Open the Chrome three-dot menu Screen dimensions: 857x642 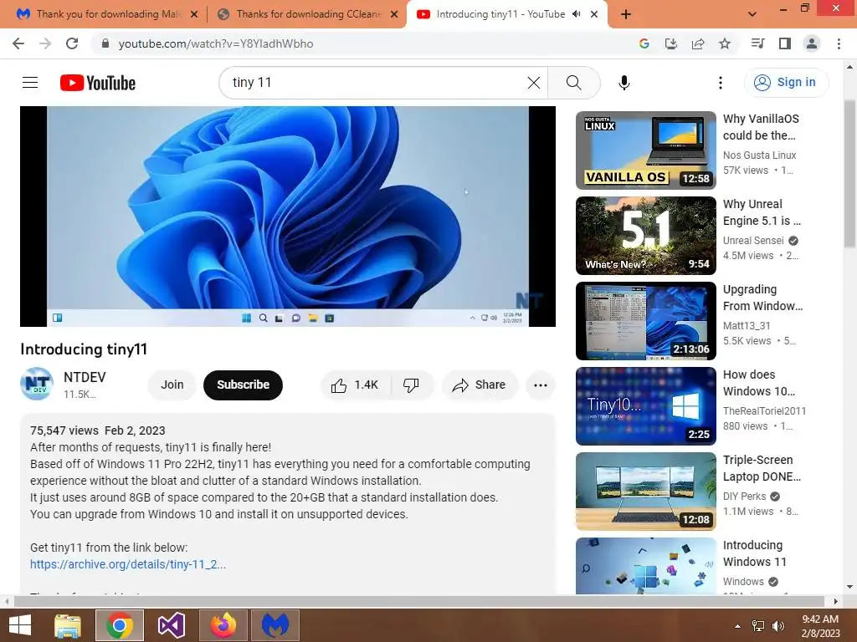tap(839, 43)
